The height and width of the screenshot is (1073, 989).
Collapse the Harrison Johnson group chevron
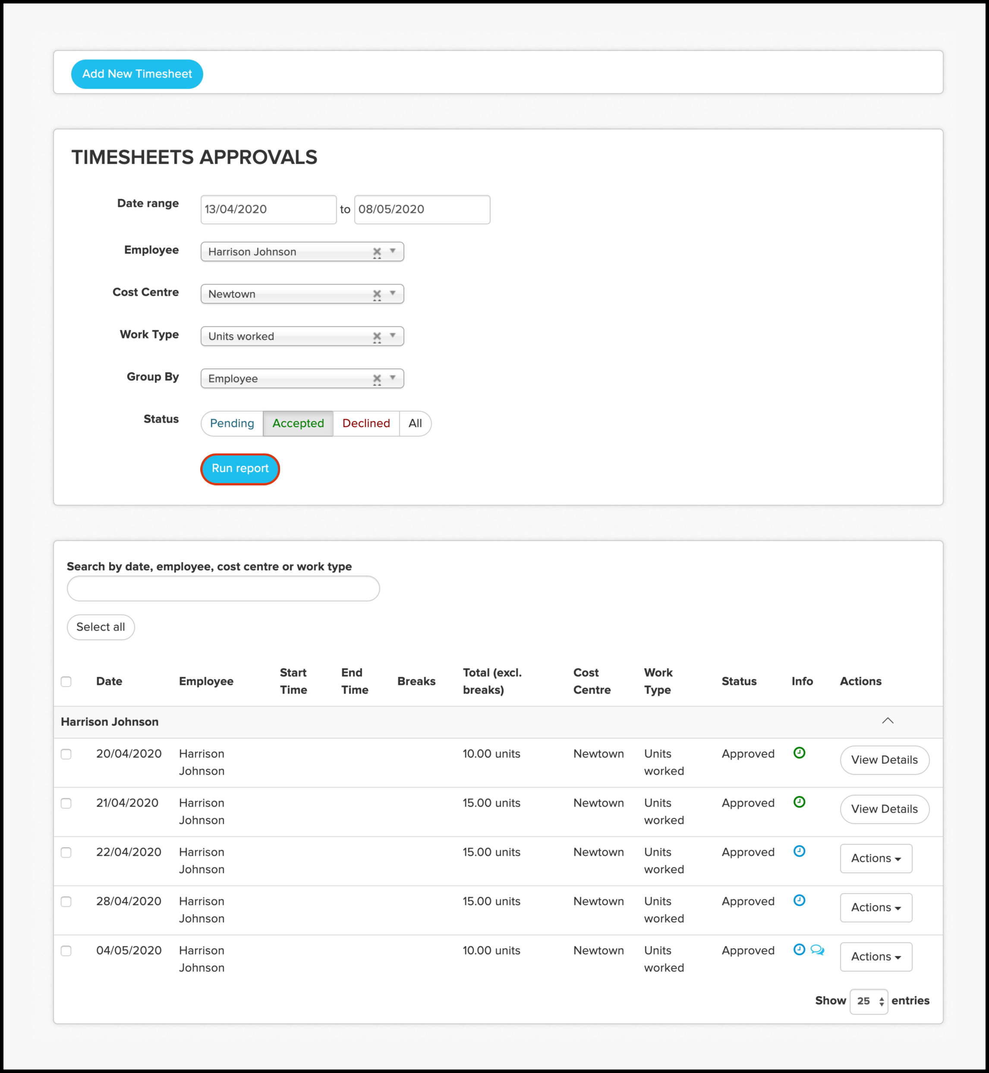click(887, 721)
